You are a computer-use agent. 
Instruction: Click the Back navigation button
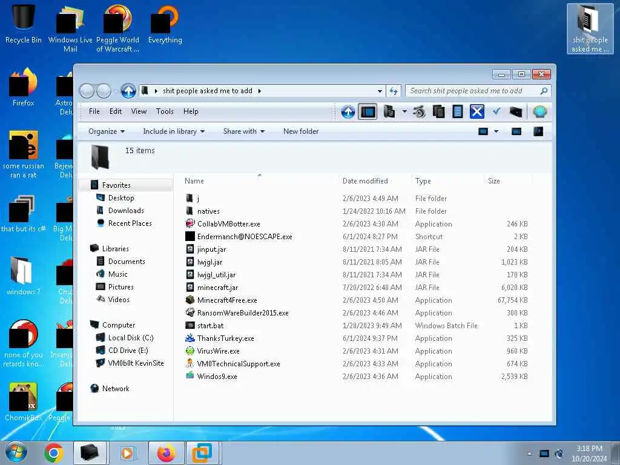pos(87,91)
